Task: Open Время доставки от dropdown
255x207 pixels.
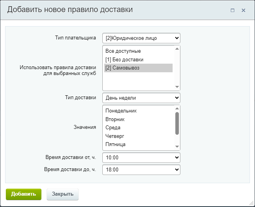Action: [141, 157]
